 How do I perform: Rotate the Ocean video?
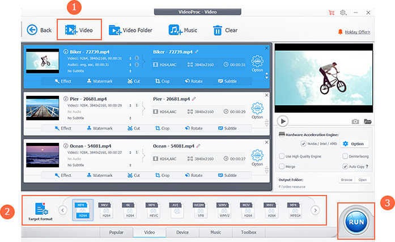pos(194,175)
